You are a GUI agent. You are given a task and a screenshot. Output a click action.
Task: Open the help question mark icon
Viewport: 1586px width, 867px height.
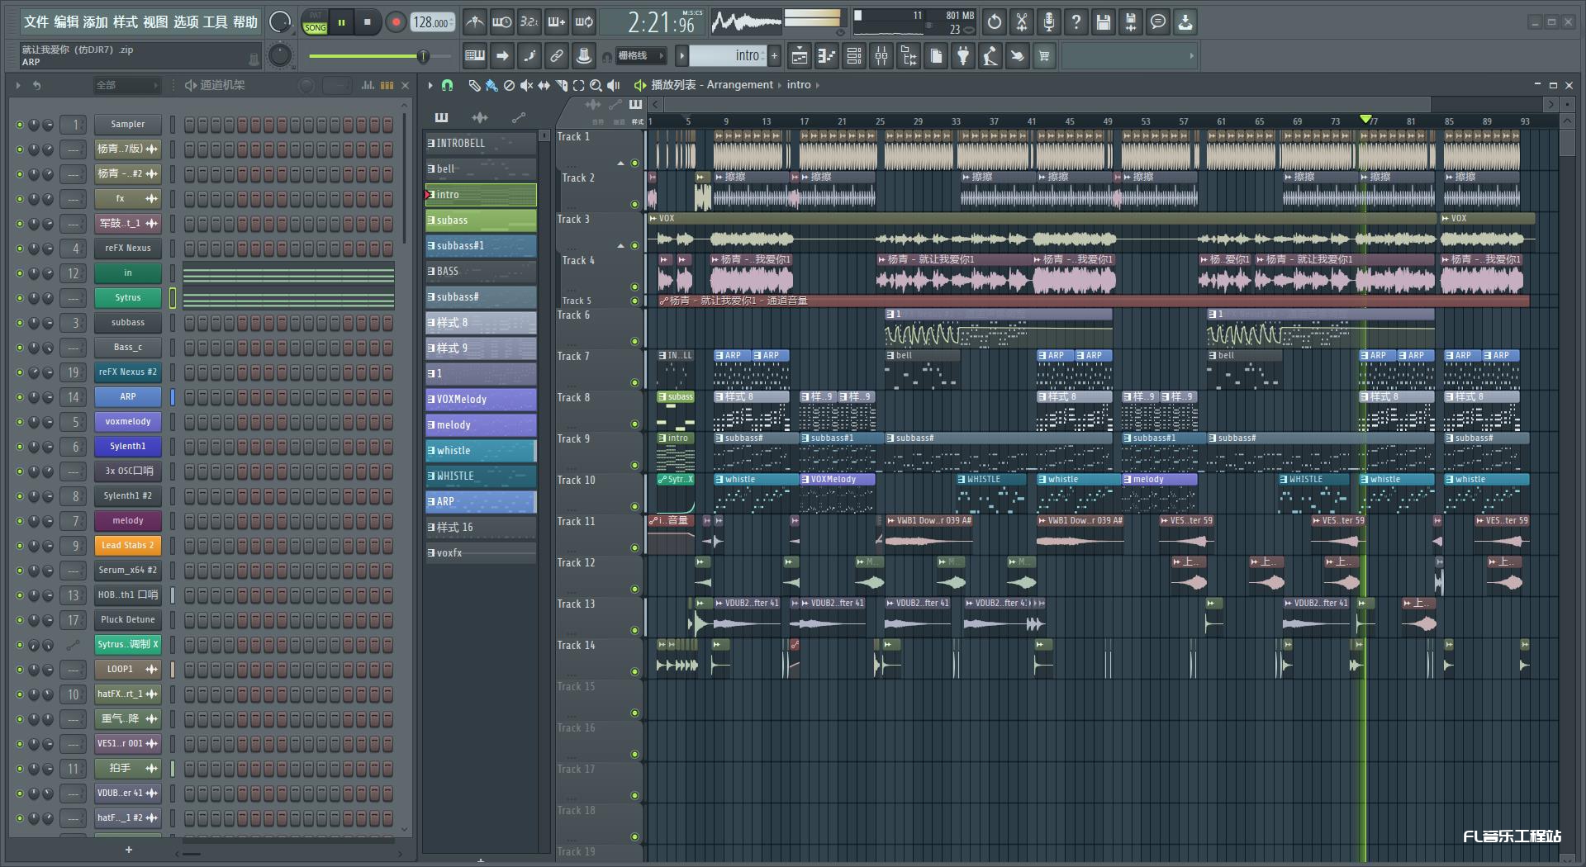pyautogui.click(x=1076, y=22)
